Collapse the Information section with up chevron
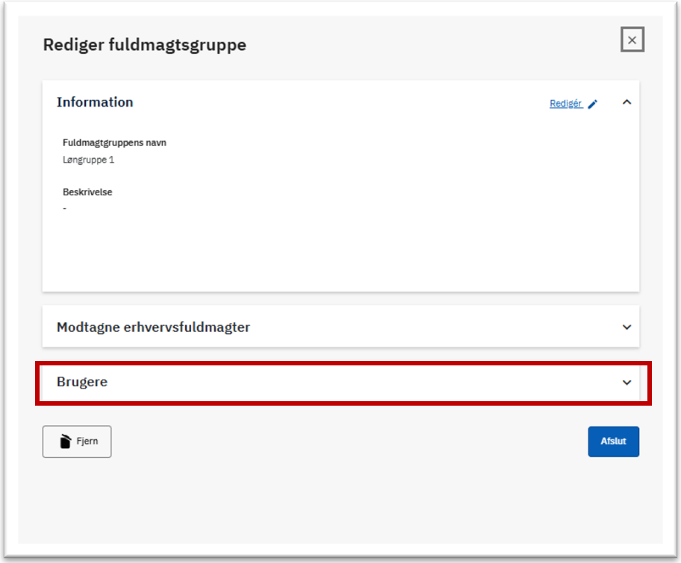The height and width of the screenshot is (563, 681). coord(626,102)
